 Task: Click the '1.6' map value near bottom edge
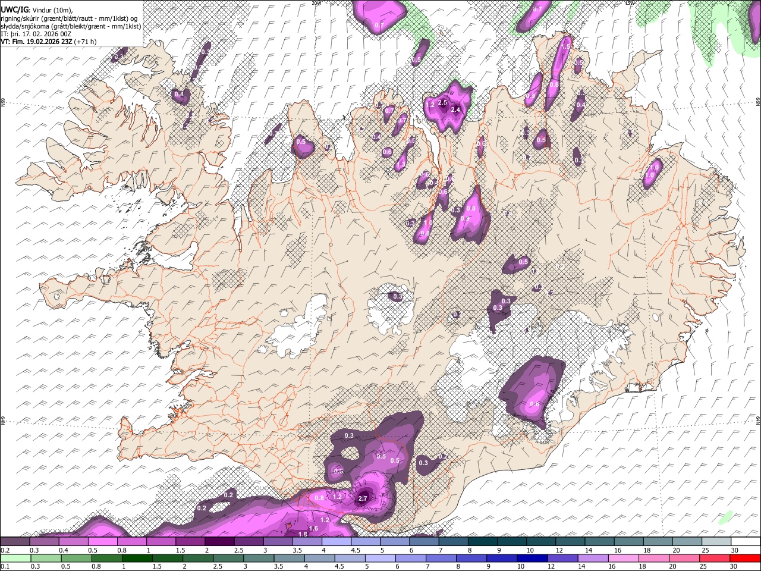[x=314, y=528]
